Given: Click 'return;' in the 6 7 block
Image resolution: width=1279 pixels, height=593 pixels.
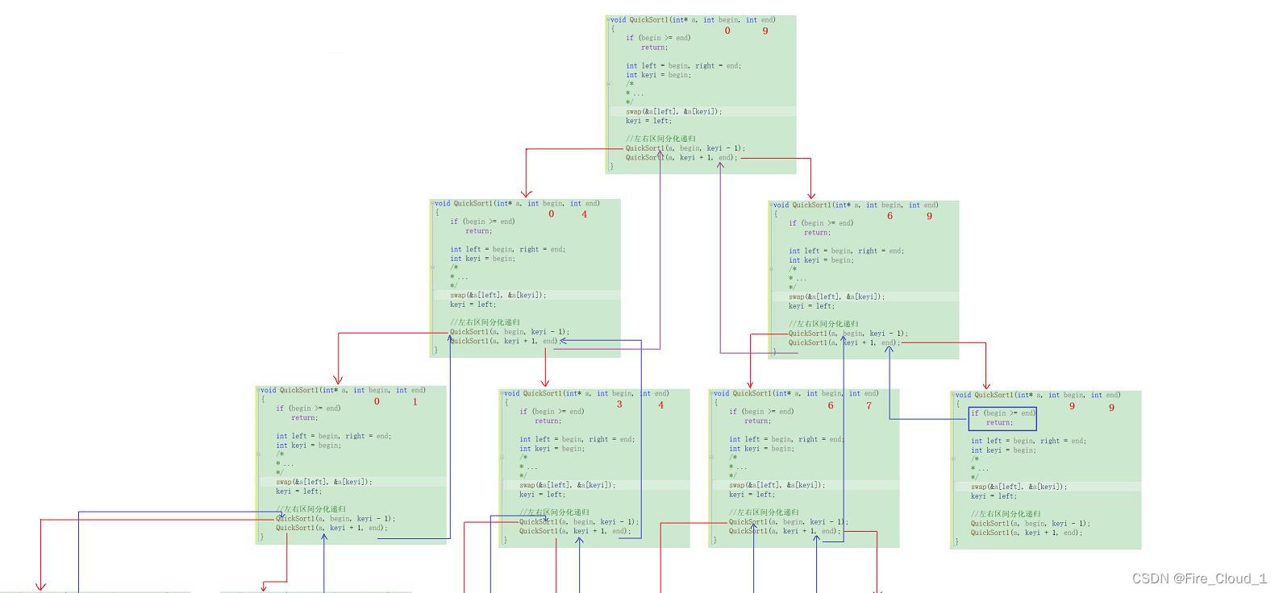Looking at the screenshot, I should click(x=757, y=421).
